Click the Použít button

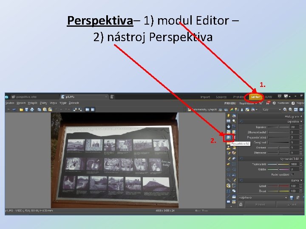260,204
